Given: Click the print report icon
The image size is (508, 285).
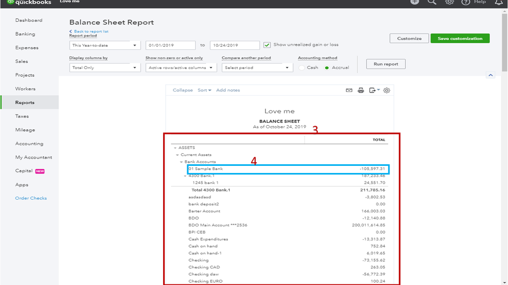Looking at the screenshot, I should pyautogui.click(x=361, y=90).
